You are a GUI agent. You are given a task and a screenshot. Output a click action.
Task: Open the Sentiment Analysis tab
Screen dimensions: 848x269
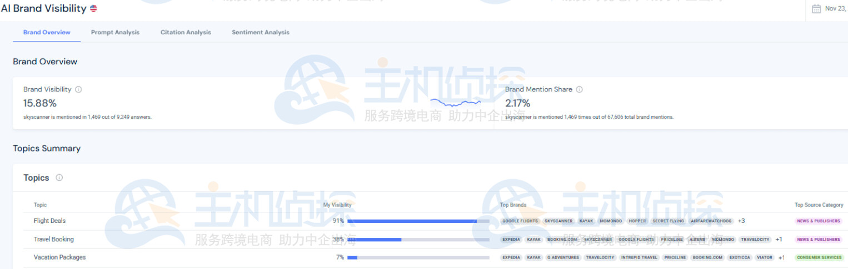tap(261, 32)
